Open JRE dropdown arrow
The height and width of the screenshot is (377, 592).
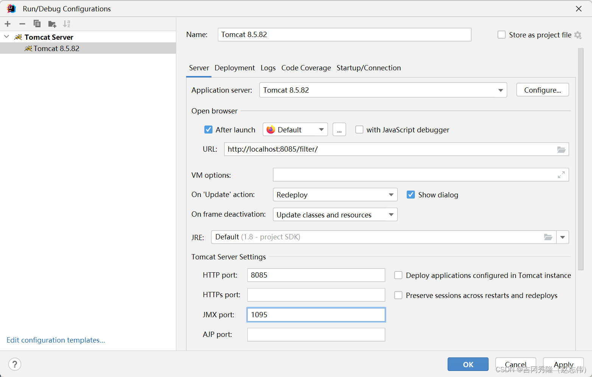coord(562,237)
